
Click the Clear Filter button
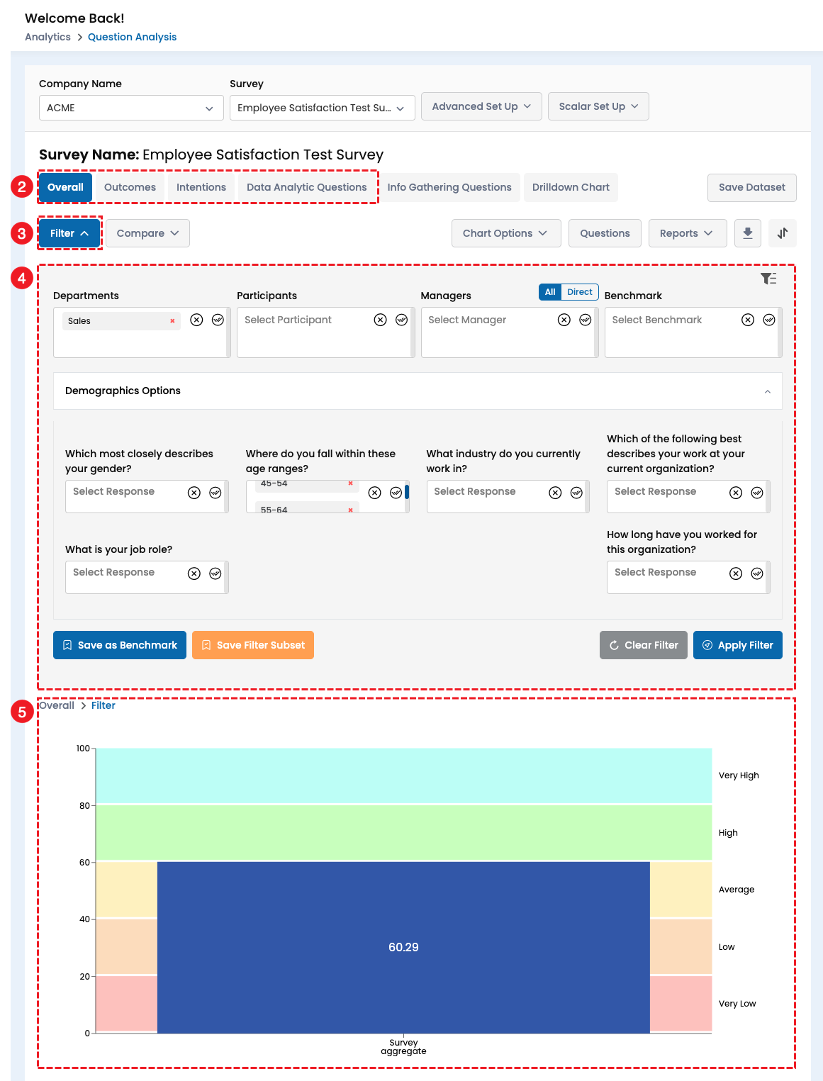click(644, 645)
